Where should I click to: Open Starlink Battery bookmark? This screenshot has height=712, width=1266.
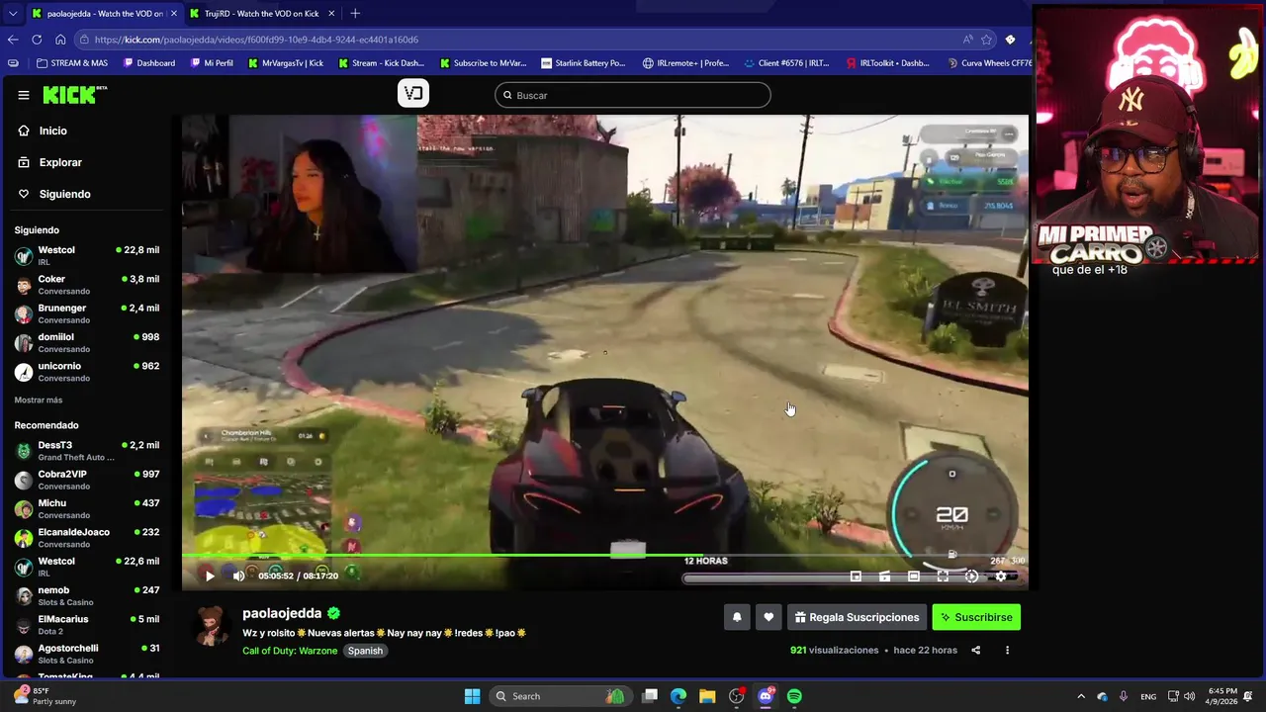(583, 63)
